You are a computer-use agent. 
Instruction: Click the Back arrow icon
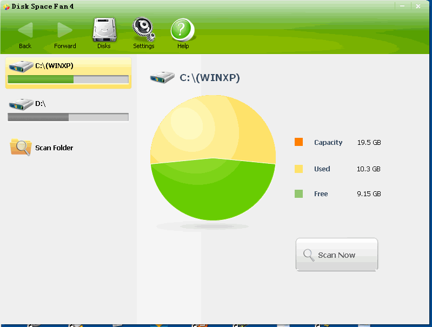[x=25, y=30]
